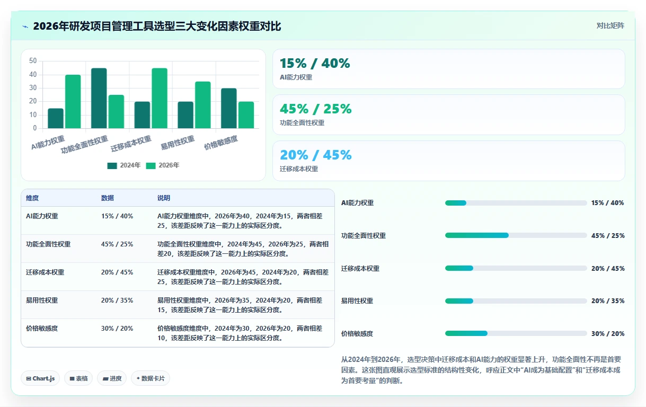The width and height of the screenshot is (646, 407).
Task: Click the 2026年 bar for 功能全面性权重
Action: tap(116, 111)
